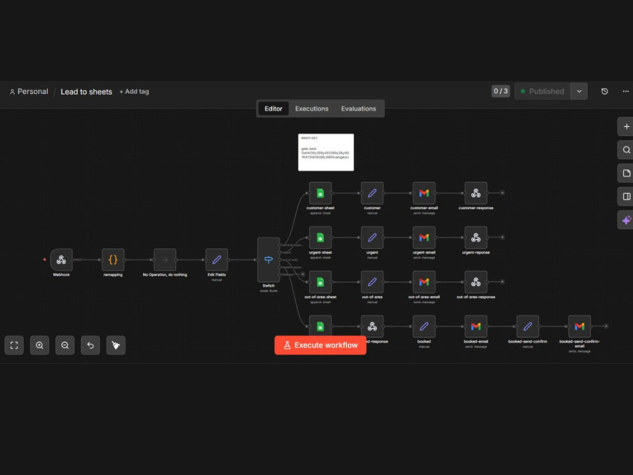Viewport: 633px width, 475px height.
Task: Click the Execute workflow button
Action: [x=320, y=345]
